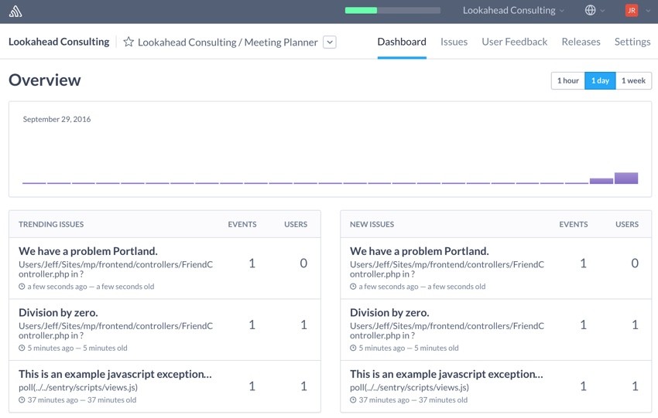Image resolution: width=658 pixels, height=418 pixels.
Task: Click clock icon in new Portland issue
Action: (353, 287)
